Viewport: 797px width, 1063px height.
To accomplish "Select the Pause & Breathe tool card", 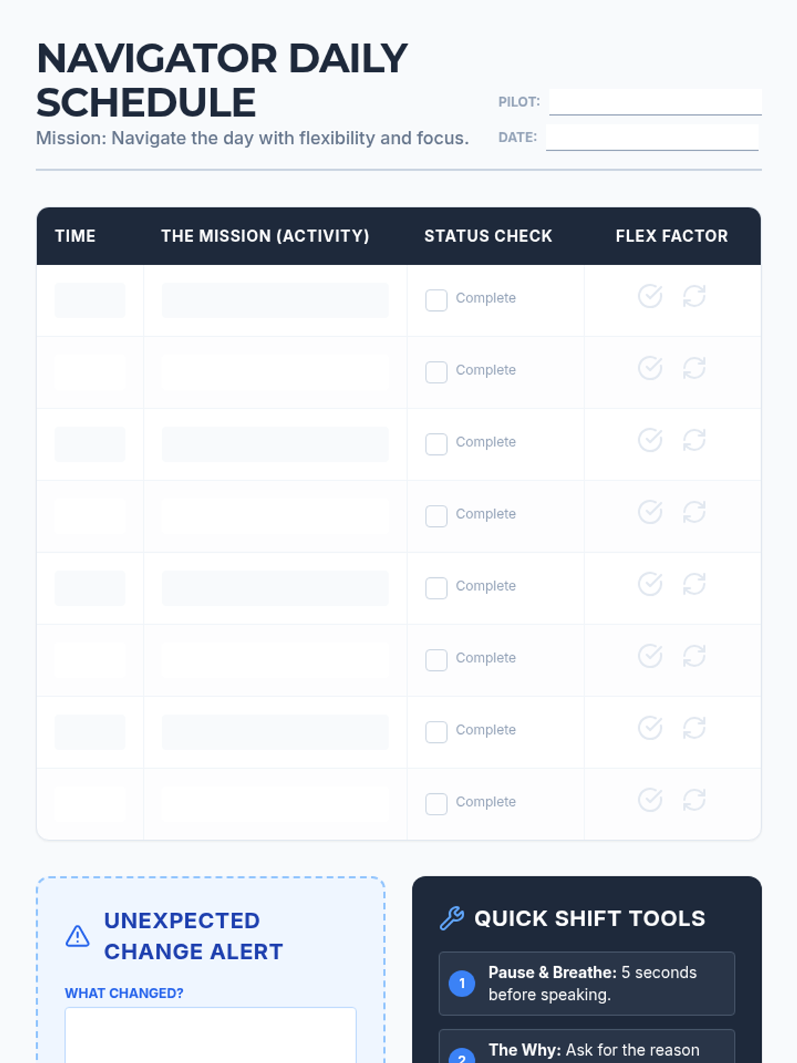I will pos(586,983).
